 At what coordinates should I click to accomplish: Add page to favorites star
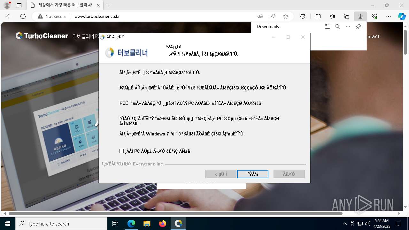pyautogui.click(x=286, y=16)
